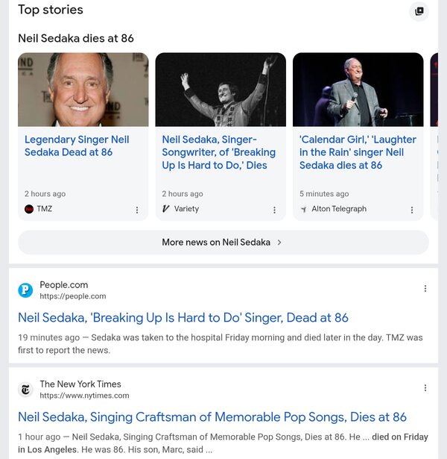Open options menu for New York Times result
Viewport: 447px width, 459px height.
click(425, 388)
